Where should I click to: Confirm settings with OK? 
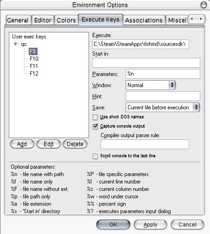pyautogui.click(x=113, y=225)
